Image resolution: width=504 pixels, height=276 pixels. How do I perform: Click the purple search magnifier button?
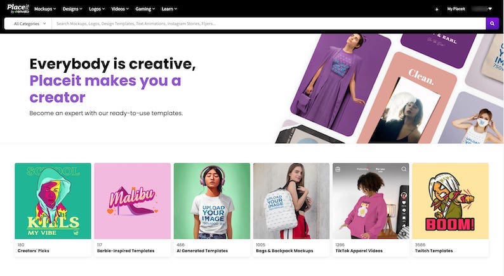coord(492,23)
